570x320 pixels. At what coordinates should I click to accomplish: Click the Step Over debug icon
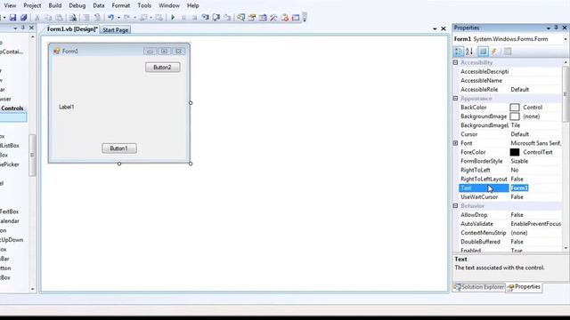pos(216,18)
